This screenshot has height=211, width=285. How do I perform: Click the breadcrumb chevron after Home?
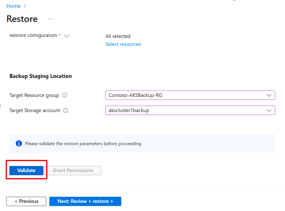(25, 6)
